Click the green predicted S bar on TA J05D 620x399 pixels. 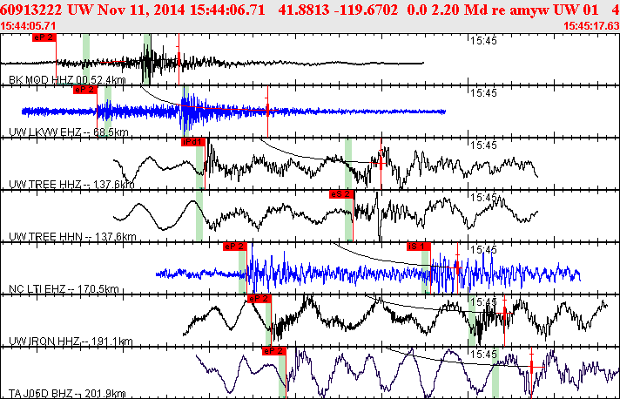(495, 373)
